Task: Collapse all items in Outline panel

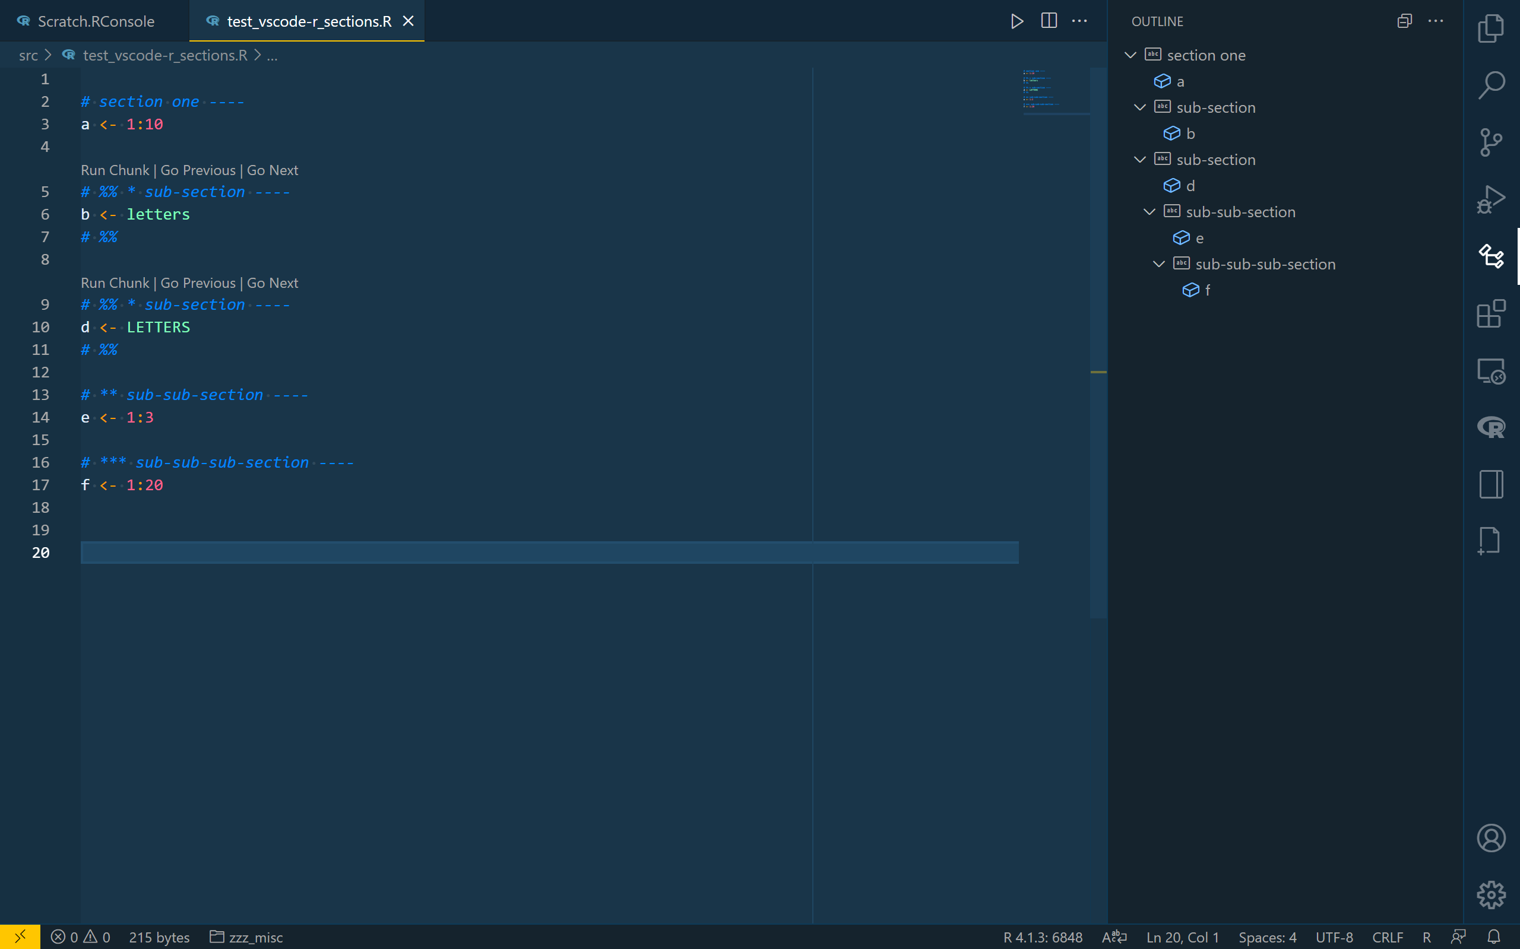Action: tap(1404, 21)
